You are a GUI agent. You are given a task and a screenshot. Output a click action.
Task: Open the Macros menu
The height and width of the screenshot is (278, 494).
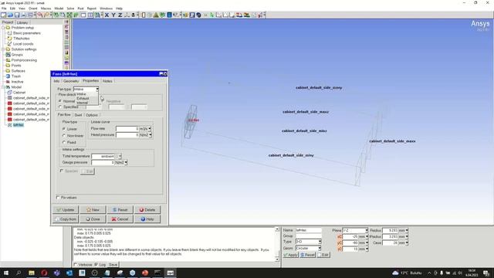click(46, 8)
